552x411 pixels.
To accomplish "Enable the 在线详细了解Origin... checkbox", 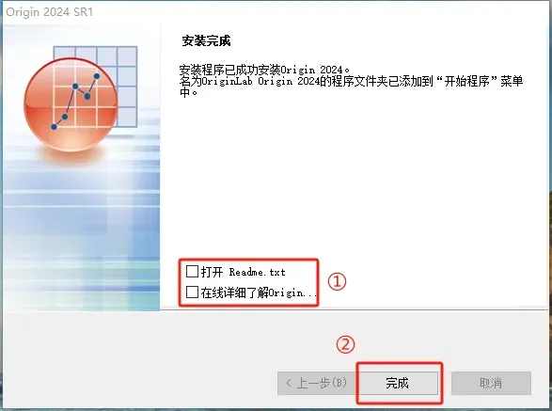I will [x=192, y=292].
